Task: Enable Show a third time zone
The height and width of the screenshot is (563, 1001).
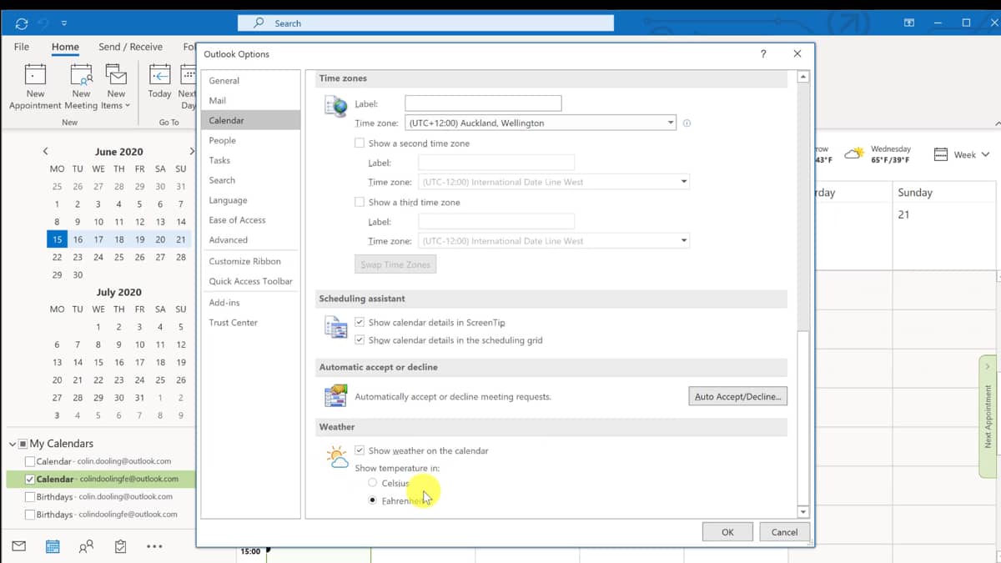Action: click(x=360, y=202)
